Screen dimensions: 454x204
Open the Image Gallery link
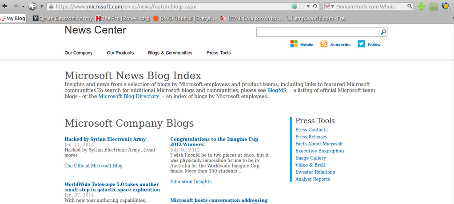pyautogui.click(x=311, y=158)
